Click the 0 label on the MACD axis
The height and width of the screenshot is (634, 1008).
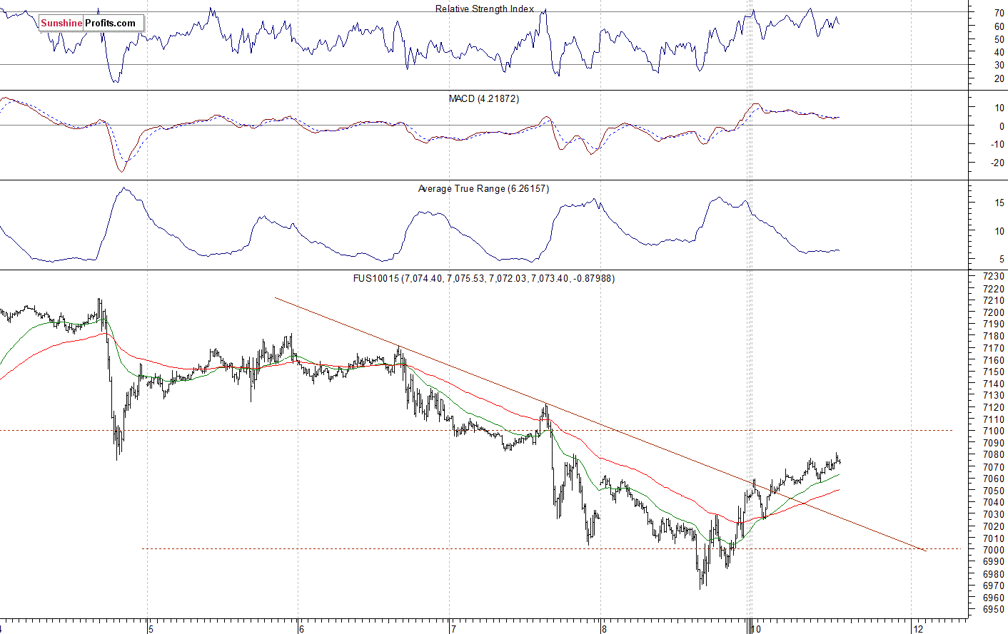(x=1002, y=126)
